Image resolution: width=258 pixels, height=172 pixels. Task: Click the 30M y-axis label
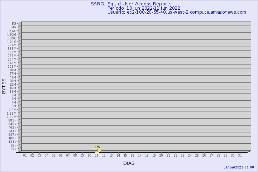[x=13, y=81]
